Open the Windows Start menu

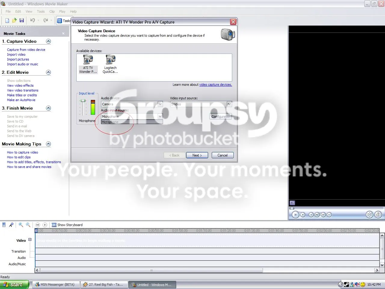(14, 284)
